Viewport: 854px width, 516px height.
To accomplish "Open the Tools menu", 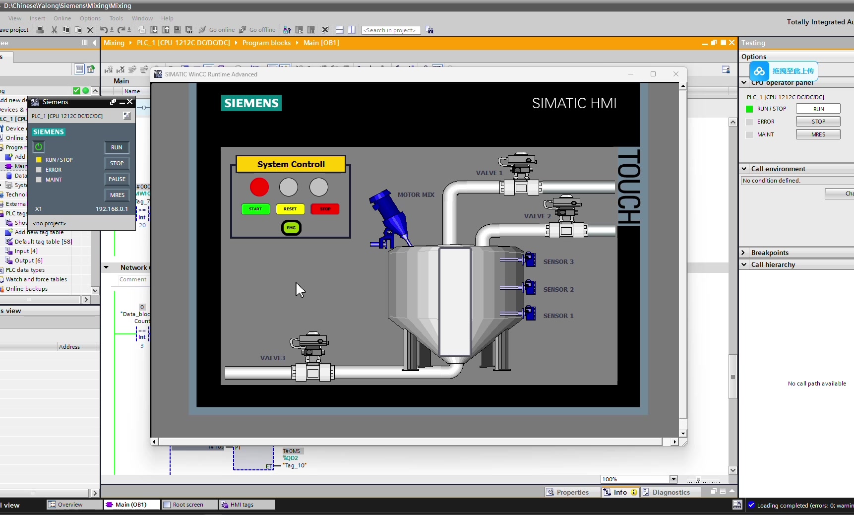I will pos(116,18).
